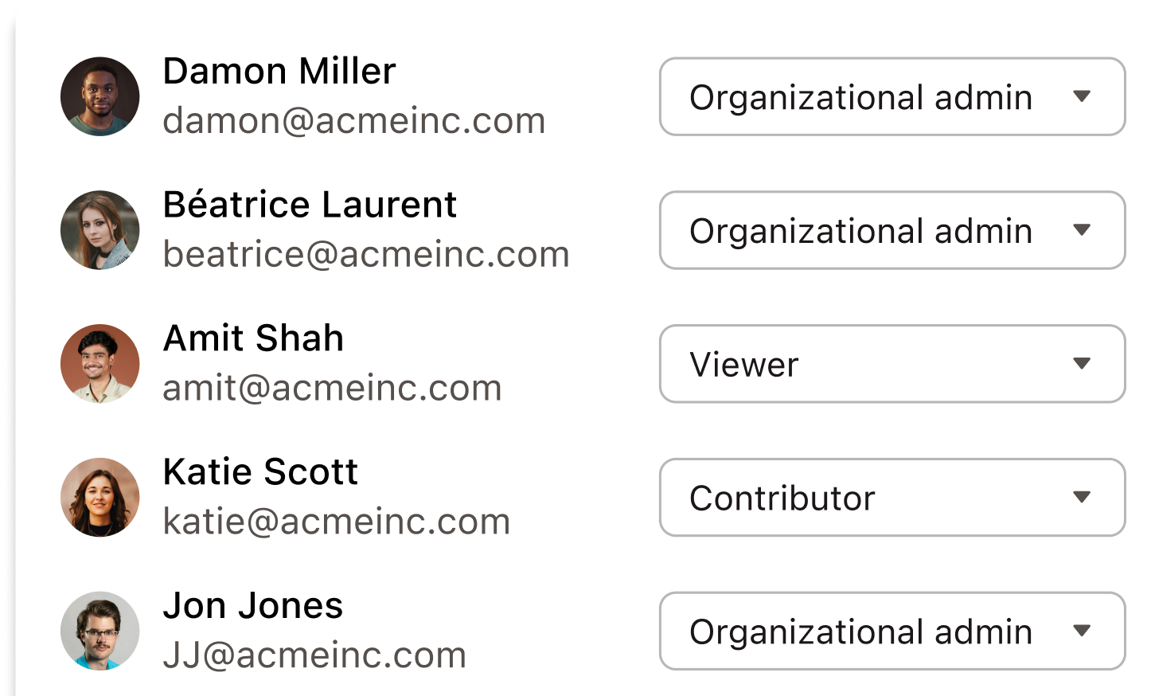This screenshot has width=1151, height=696.
Task: Click the name Amit Shah
Action: click(253, 338)
